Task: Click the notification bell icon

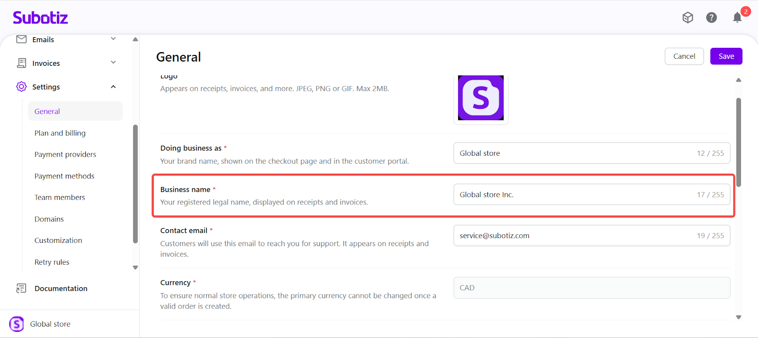Action: [x=737, y=18]
